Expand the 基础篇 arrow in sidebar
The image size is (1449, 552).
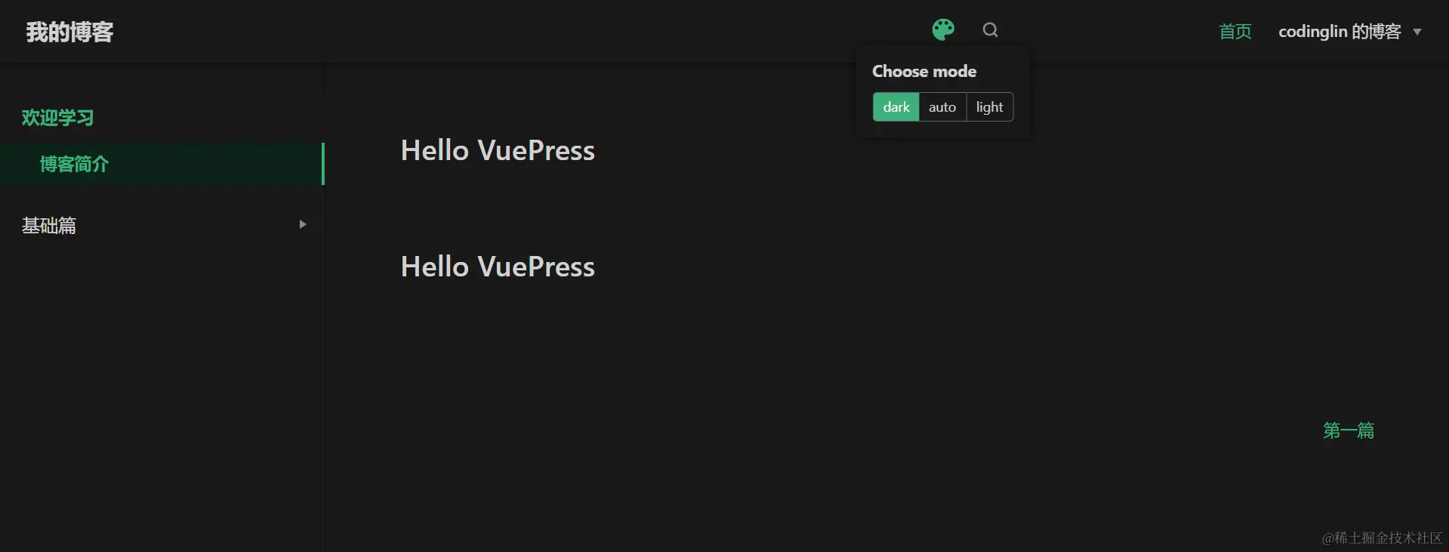pos(303,224)
